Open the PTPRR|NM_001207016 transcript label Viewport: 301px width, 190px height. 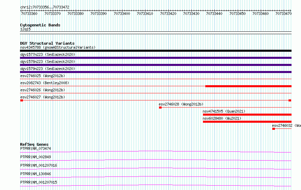coord(39,165)
